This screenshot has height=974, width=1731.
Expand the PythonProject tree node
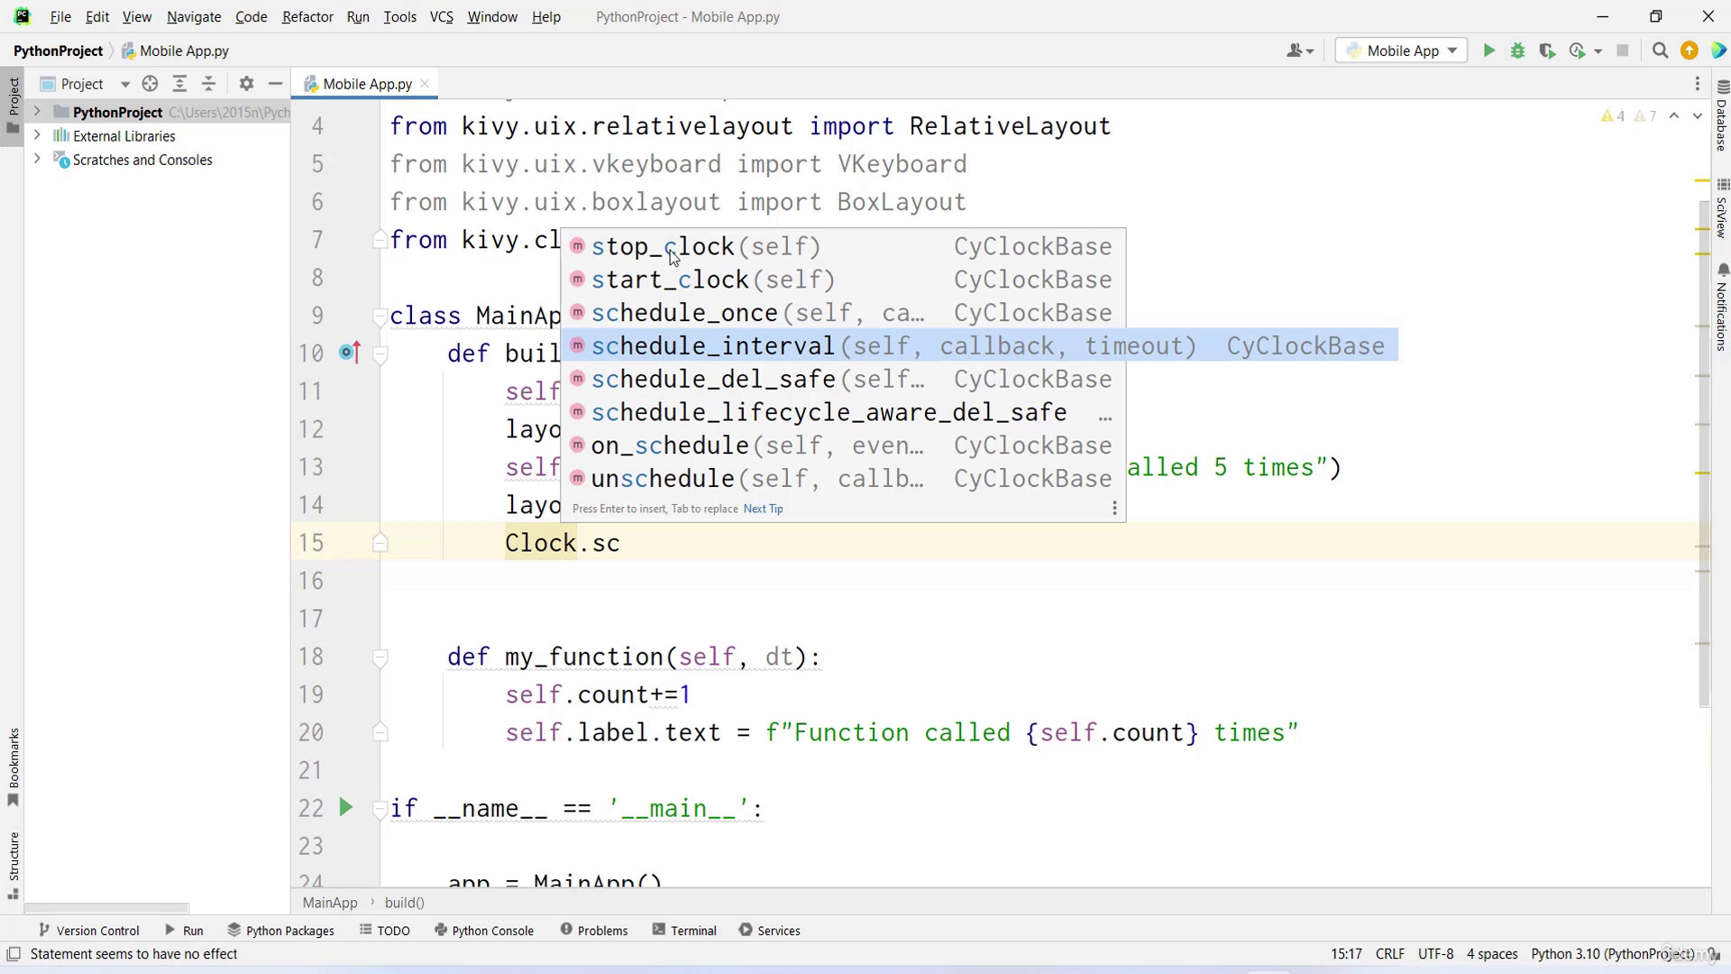37,112
